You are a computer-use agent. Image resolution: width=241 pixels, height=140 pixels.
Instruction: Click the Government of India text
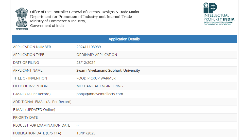[47, 26]
